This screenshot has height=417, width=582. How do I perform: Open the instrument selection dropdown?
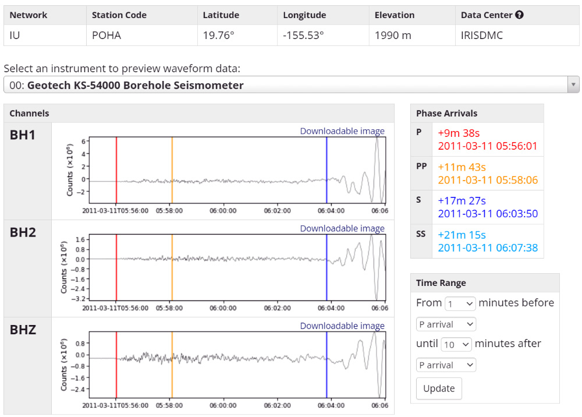[291, 85]
